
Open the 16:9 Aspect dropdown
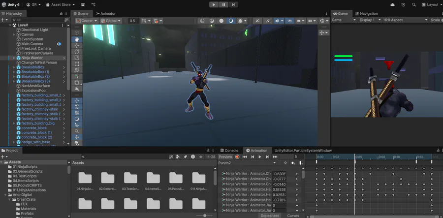click(405, 20)
